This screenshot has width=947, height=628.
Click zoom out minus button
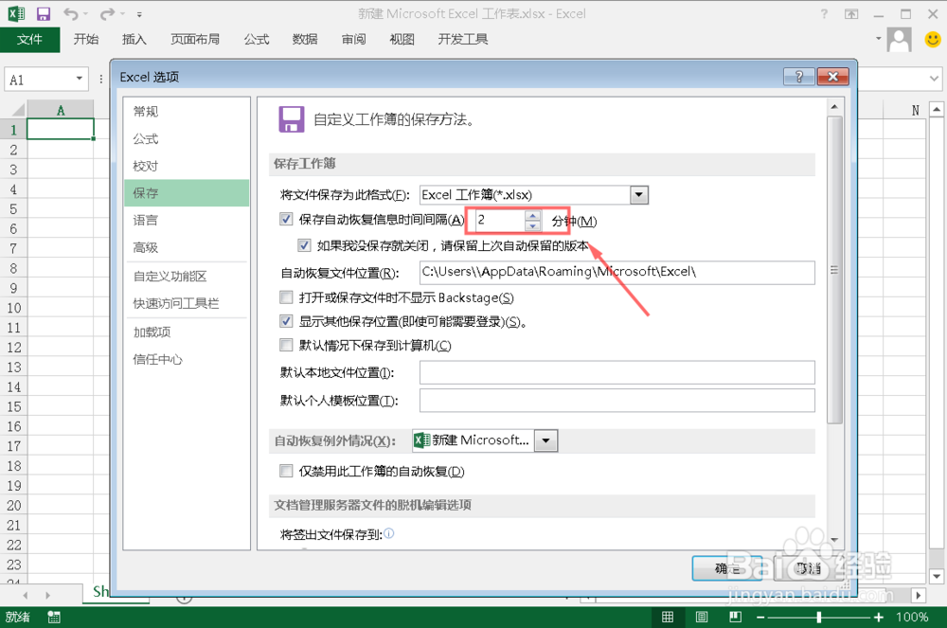tap(760, 618)
